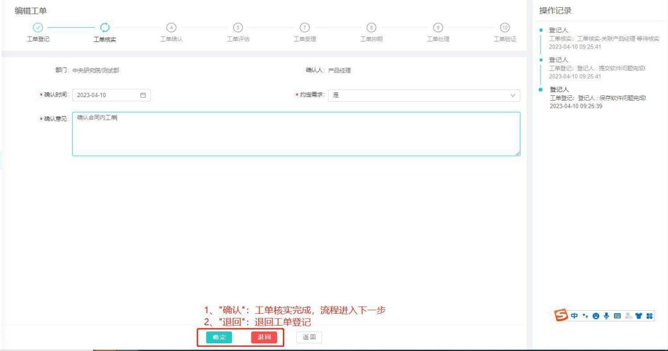Click inside the 确认意见 text area
The width and height of the screenshot is (668, 351).
click(x=296, y=134)
